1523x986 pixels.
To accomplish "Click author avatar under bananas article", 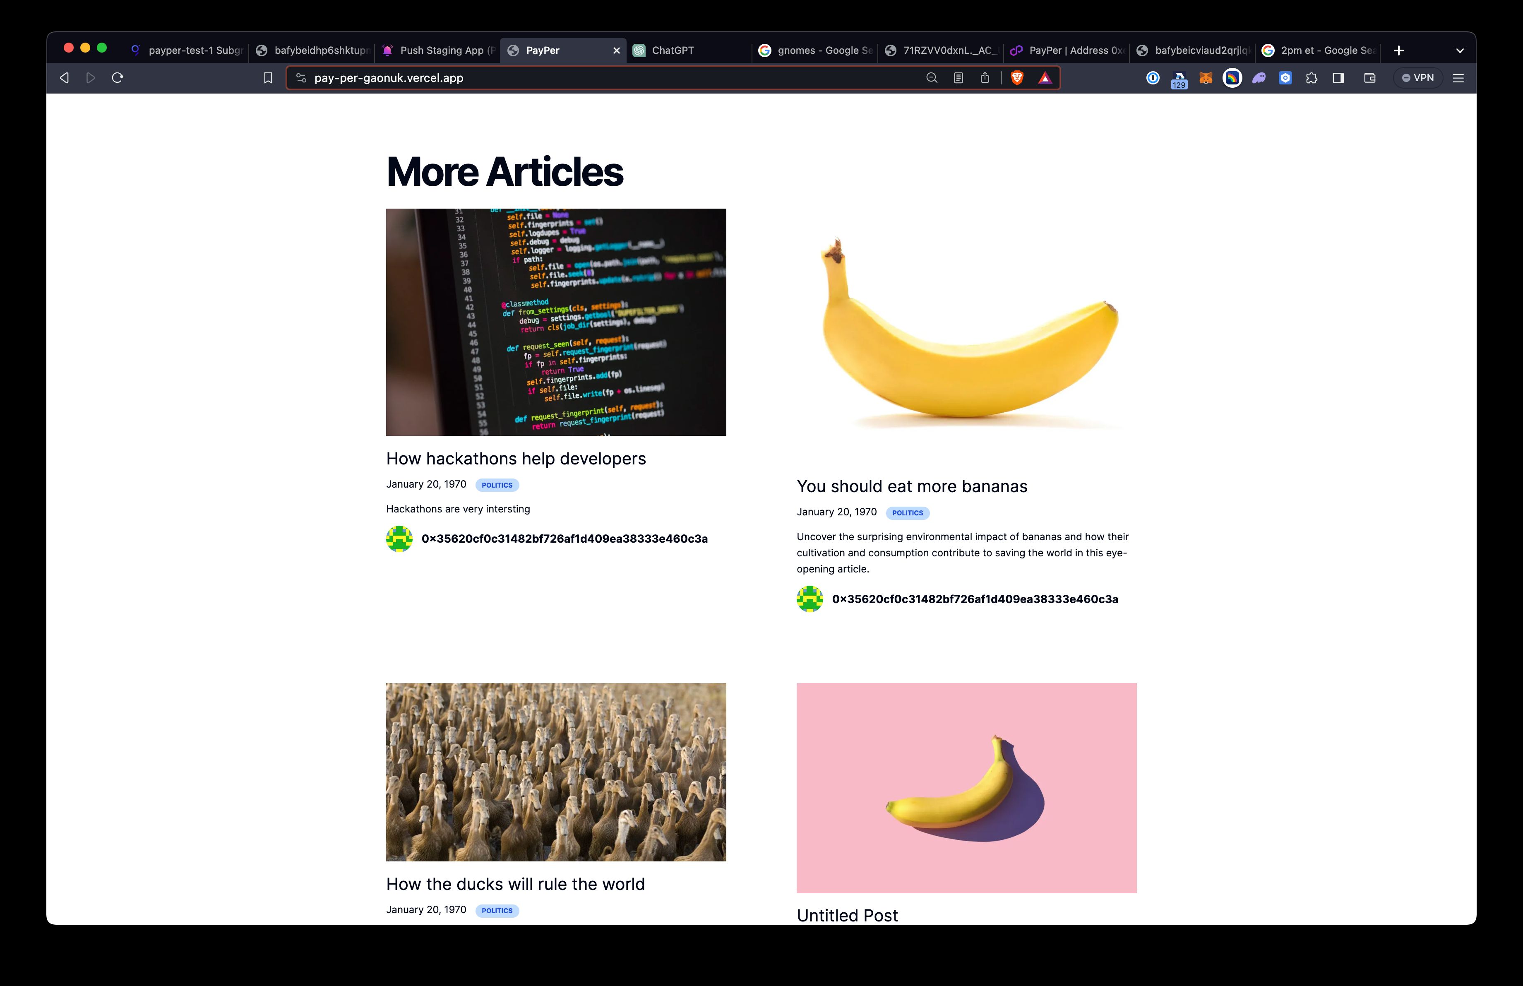I will tap(810, 599).
